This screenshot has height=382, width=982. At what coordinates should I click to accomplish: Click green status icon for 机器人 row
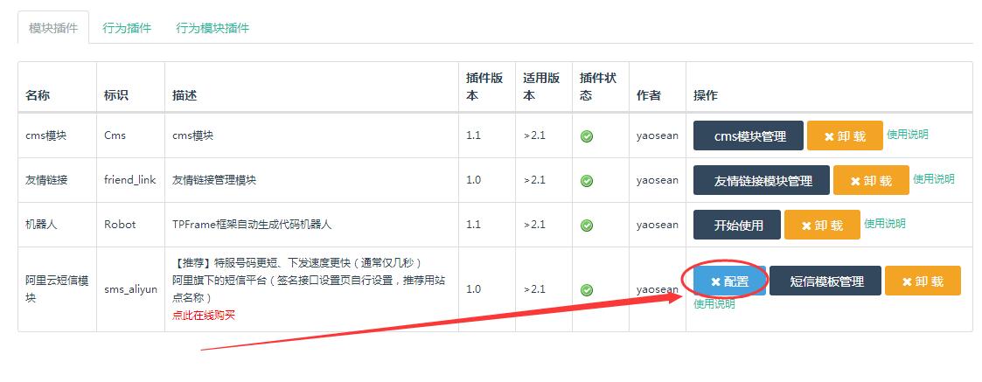(x=586, y=225)
